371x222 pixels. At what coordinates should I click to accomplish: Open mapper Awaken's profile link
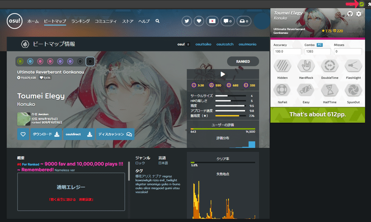point(43,114)
